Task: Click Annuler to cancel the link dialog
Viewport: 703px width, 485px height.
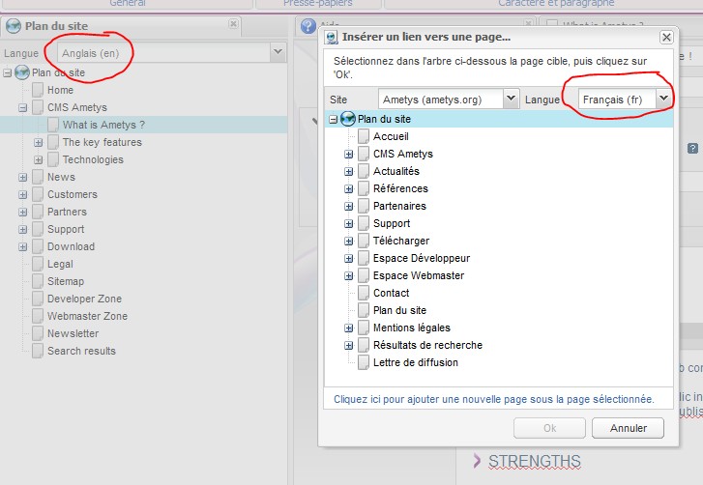Action: [627, 428]
